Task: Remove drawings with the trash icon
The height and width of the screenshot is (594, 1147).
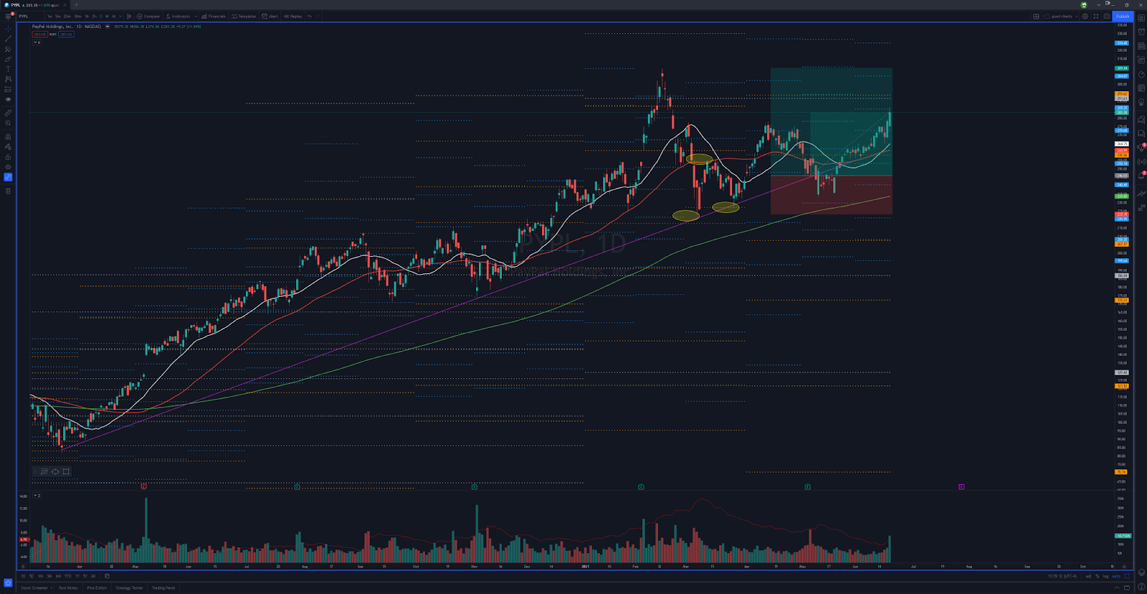Action: (8, 191)
